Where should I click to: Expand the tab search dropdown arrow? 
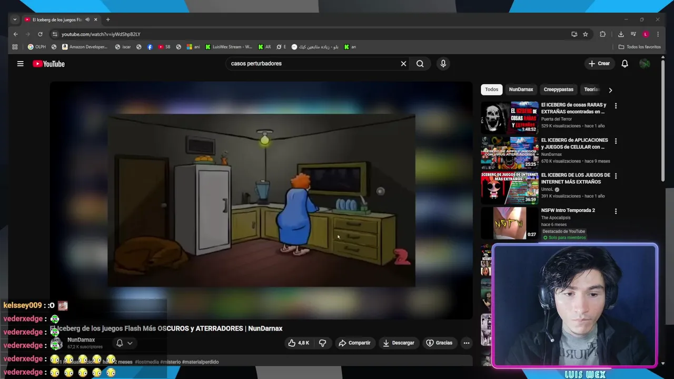(x=15, y=19)
